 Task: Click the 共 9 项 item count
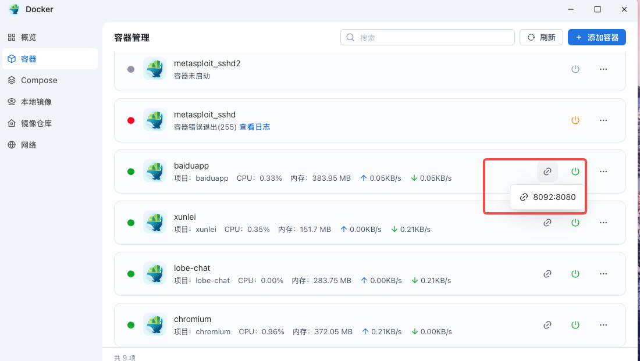click(x=125, y=358)
